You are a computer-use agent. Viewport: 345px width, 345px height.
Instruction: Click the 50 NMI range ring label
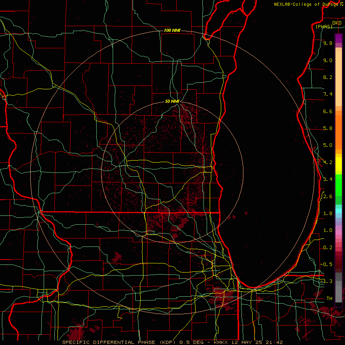click(x=172, y=101)
